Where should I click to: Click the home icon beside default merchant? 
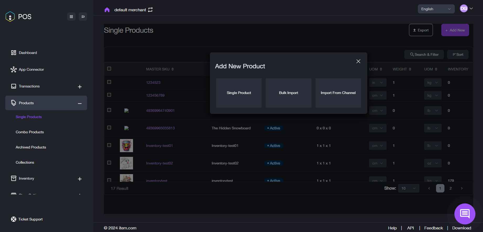click(107, 10)
